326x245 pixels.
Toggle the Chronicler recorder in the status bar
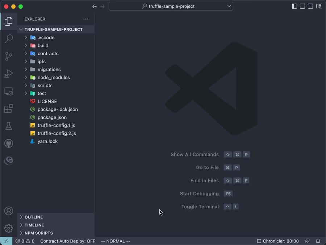click(x=278, y=241)
